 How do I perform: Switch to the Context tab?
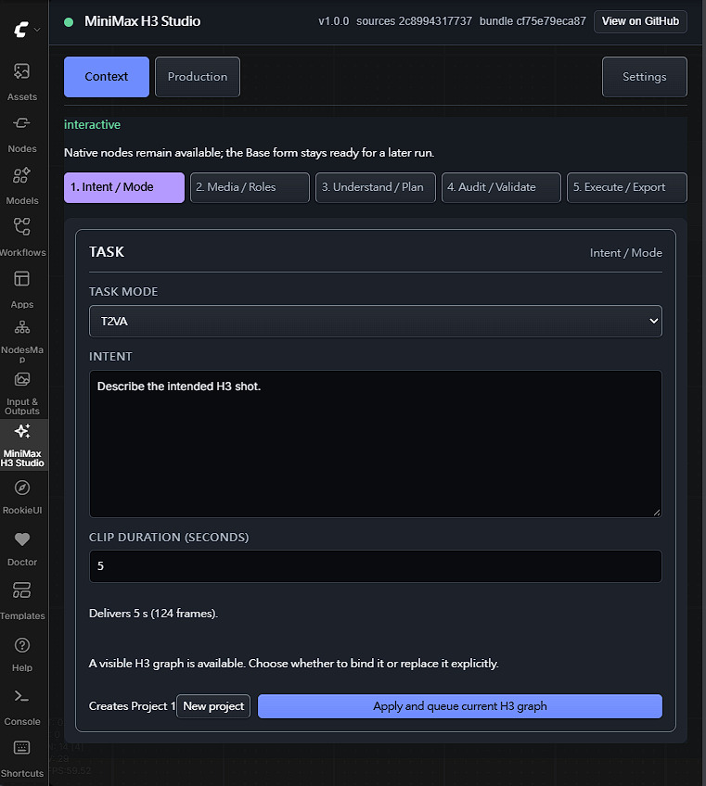[x=107, y=77]
